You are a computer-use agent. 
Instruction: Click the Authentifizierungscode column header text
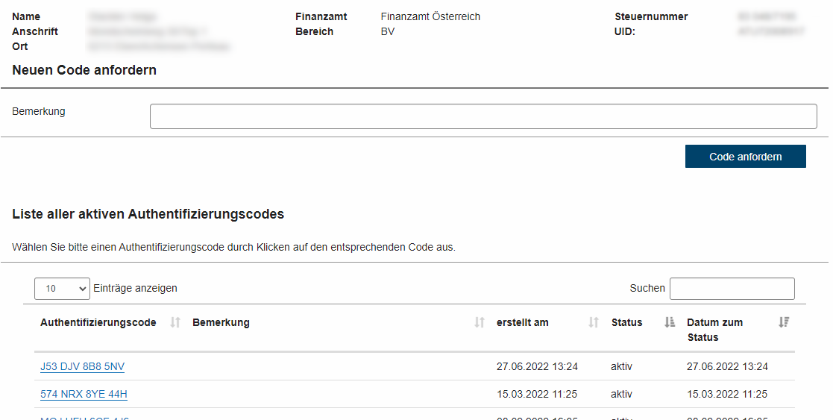pyautogui.click(x=98, y=322)
